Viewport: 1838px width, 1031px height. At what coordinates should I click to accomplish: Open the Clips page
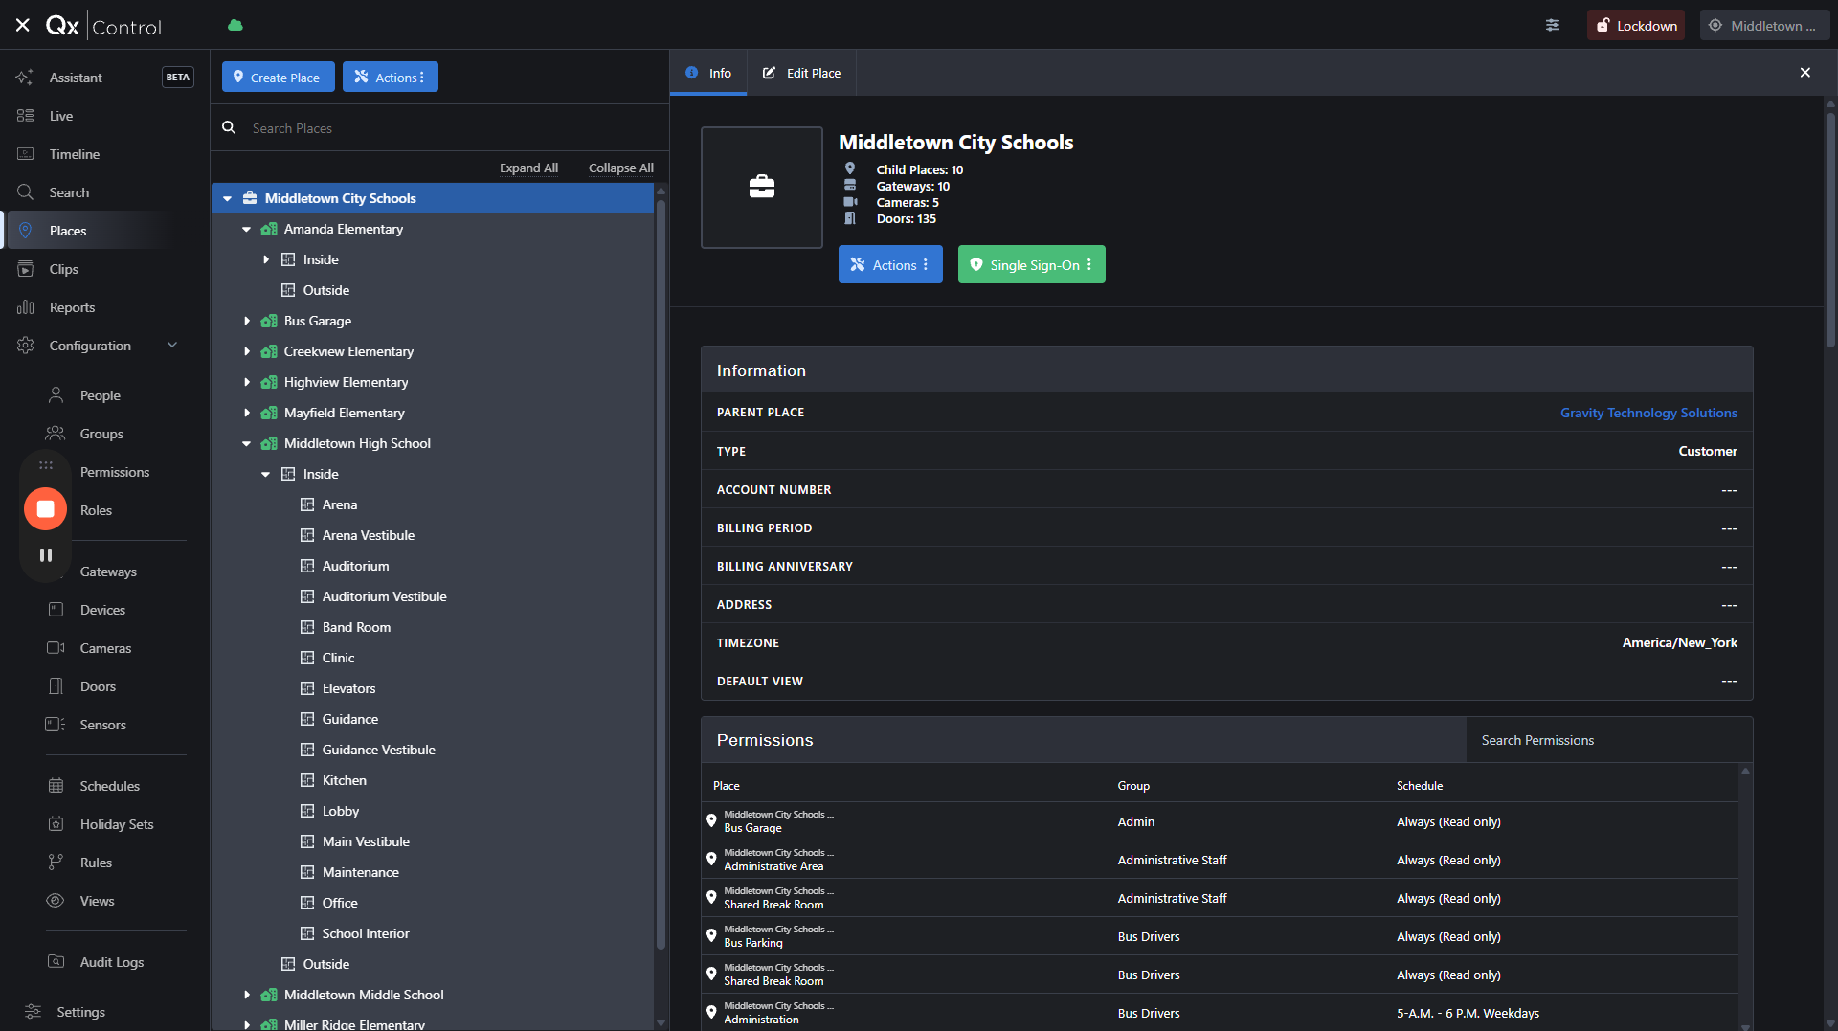point(64,269)
